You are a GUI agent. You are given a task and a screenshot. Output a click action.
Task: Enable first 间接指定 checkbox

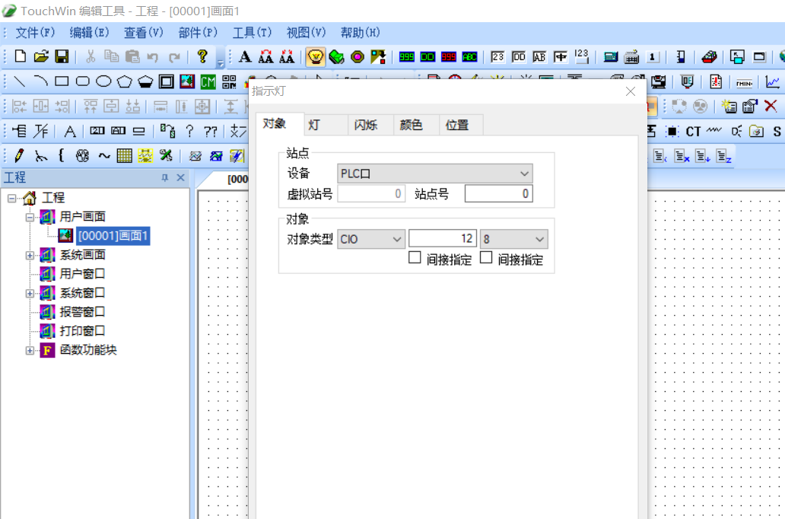click(415, 258)
